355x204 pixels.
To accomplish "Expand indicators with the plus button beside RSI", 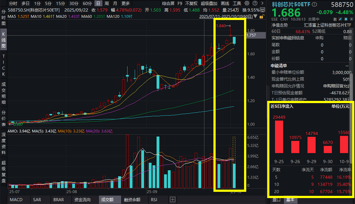I will (x=172, y=199).
